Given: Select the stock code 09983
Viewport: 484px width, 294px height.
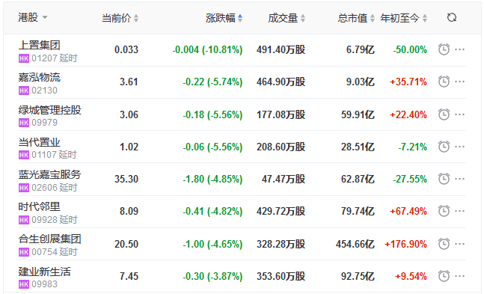Looking at the screenshot, I should tap(44, 284).
